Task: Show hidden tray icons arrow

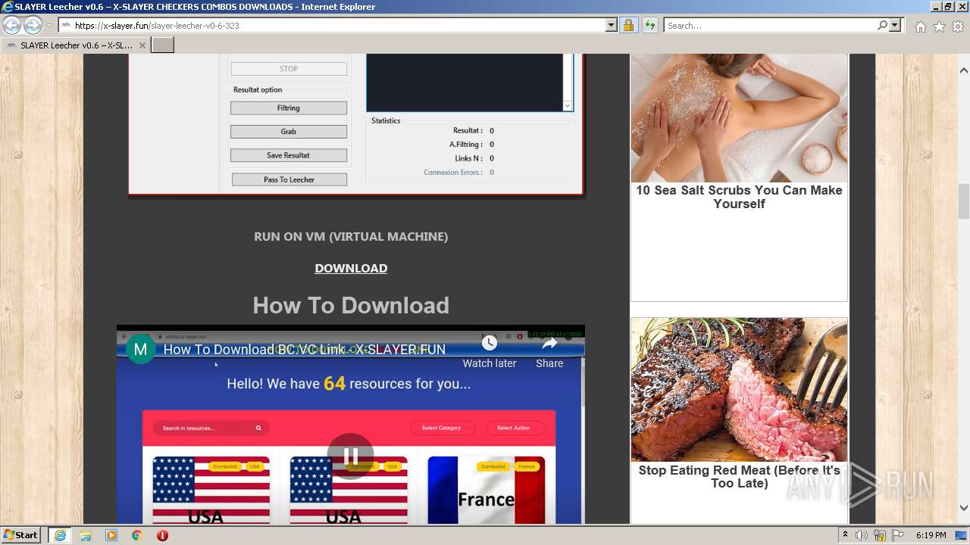Action: coord(845,535)
